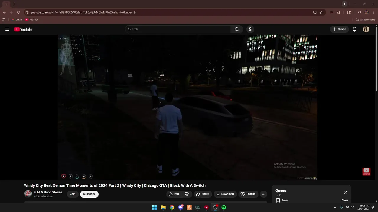Install app icon in address bar
This screenshot has width=378, height=212.
click(x=315, y=12)
